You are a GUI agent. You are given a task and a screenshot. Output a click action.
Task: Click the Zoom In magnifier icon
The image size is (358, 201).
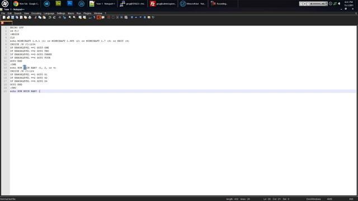pyautogui.click(x=70, y=17)
